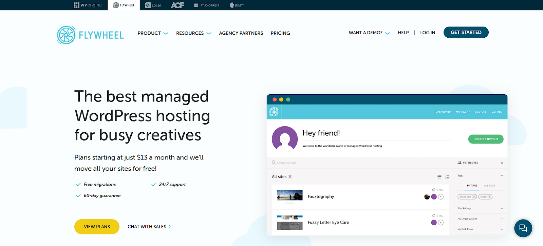The image size is (543, 246).
Task: Click the Search your sites field
Action: (360, 163)
